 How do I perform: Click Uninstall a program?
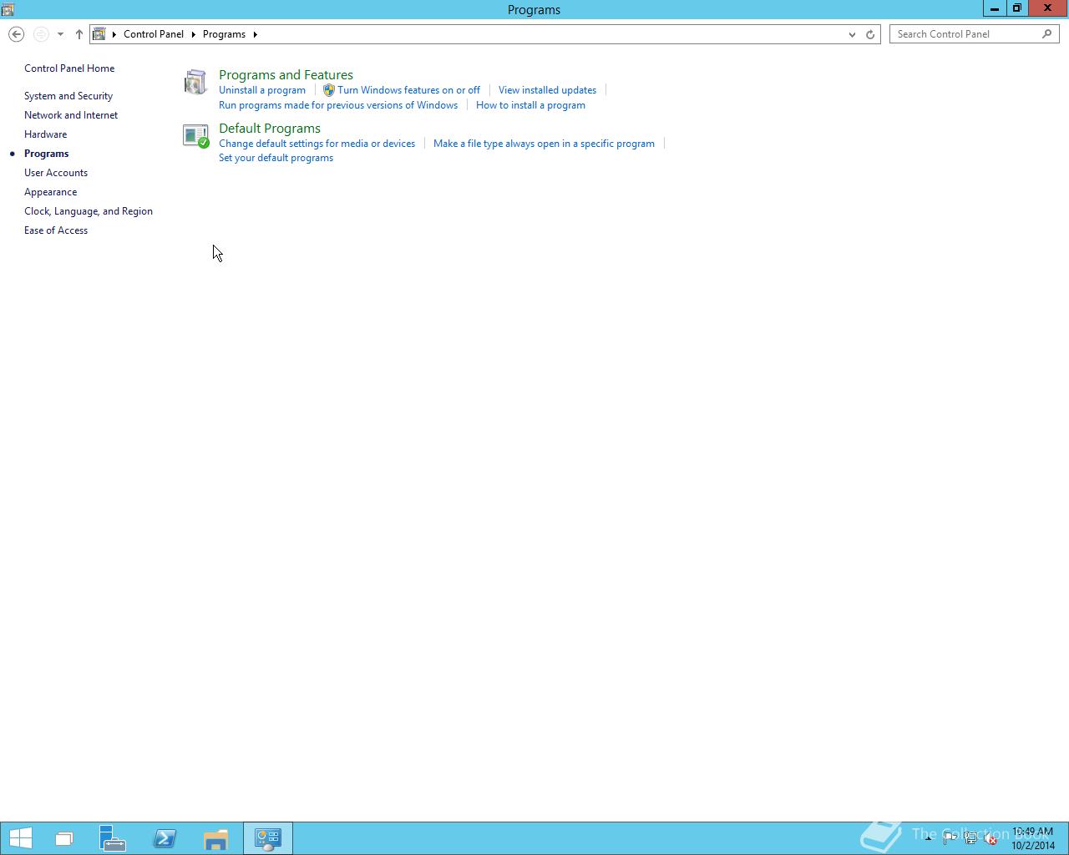tap(262, 90)
